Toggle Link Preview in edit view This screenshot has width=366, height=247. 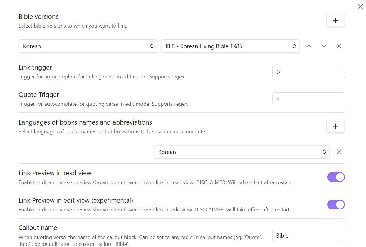coord(336,205)
